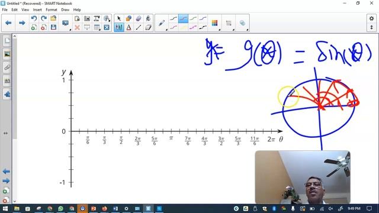Open the Add-ons puzzle piece sidebar tab
Viewport: 379px width, 213px height.
point(7,94)
